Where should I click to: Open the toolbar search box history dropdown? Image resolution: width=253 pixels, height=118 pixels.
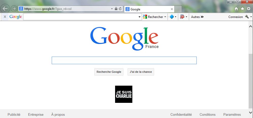[x=140, y=17]
